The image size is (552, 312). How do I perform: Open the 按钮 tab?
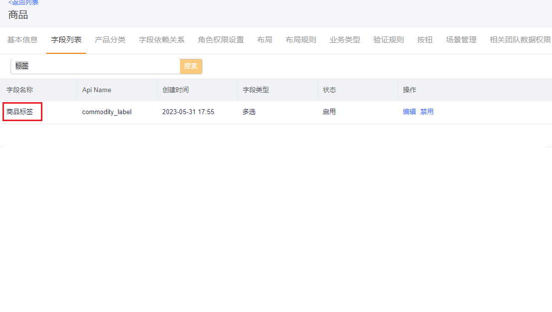click(x=425, y=40)
